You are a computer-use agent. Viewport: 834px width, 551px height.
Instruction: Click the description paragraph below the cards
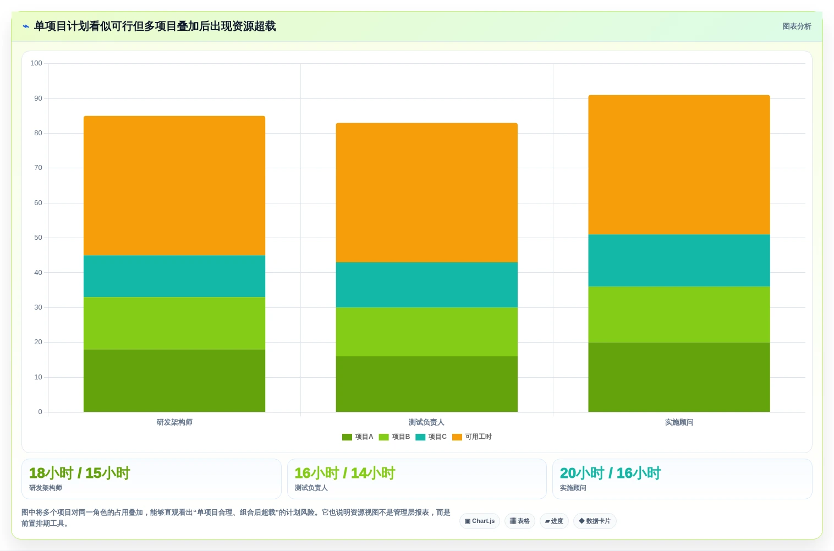pyautogui.click(x=236, y=518)
